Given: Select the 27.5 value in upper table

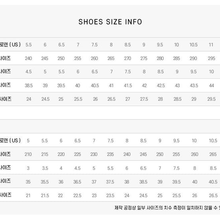Looking at the screenshot, I should (144, 99).
